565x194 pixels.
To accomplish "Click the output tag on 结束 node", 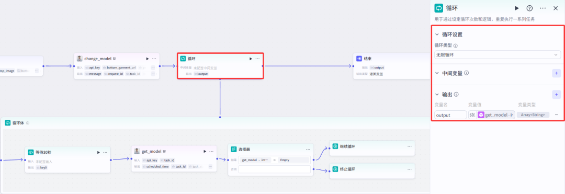I will click(377, 67).
